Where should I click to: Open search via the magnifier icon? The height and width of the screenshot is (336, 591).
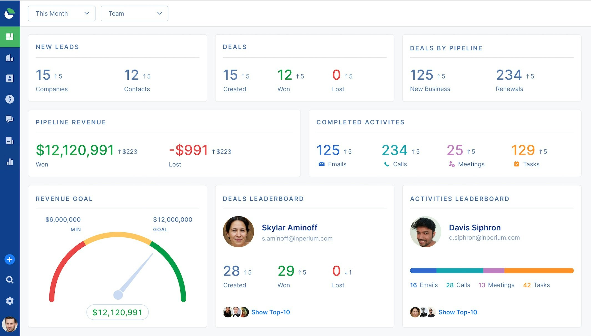(x=10, y=280)
